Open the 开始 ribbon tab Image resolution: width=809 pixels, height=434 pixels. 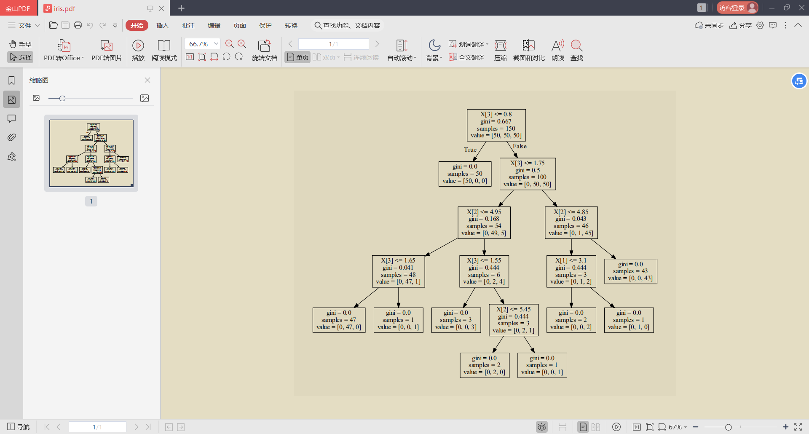coord(137,25)
